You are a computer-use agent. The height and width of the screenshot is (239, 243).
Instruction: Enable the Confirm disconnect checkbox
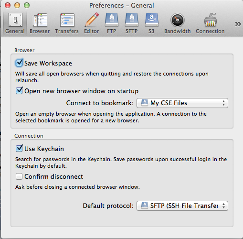click(x=19, y=176)
